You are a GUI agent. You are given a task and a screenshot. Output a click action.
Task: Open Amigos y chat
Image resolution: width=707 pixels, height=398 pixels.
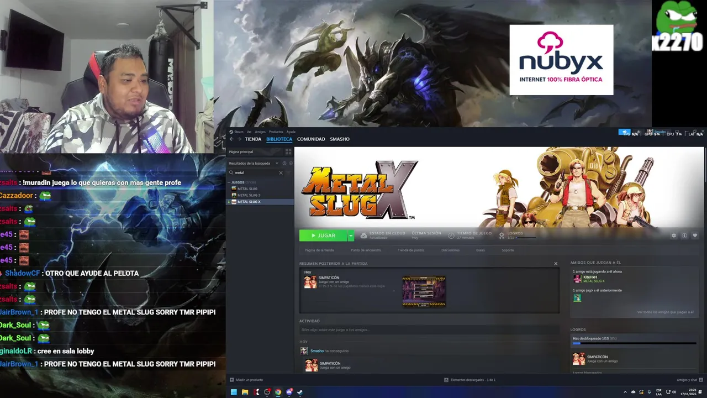[x=689, y=380]
